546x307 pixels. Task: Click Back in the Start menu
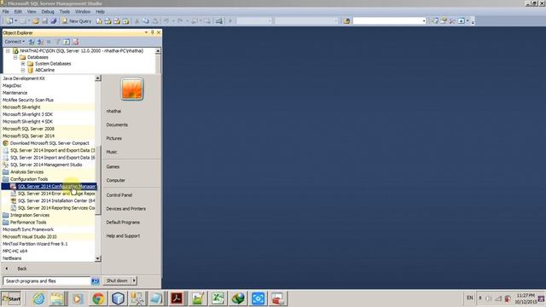click(22, 269)
